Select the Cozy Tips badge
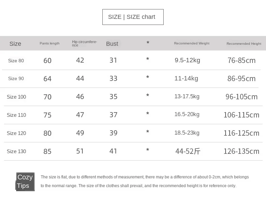 click(x=25, y=181)
